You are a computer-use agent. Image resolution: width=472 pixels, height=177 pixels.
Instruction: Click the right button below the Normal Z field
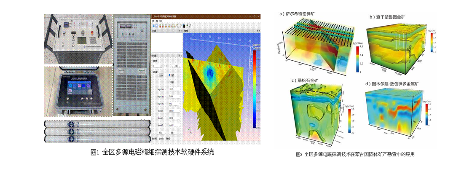coord(173,132)
